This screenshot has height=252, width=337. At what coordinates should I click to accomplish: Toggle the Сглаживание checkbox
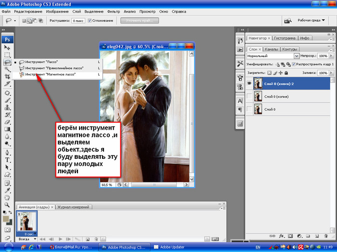click(90, 21)
